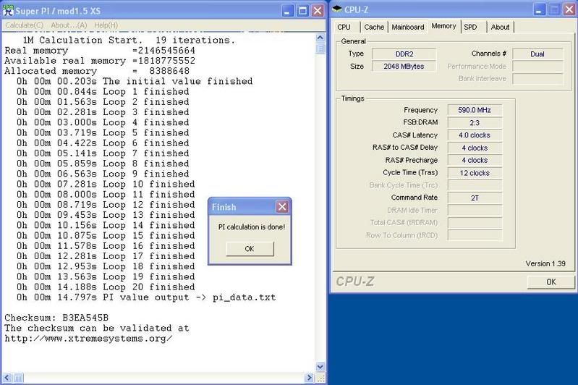The width and height of the screenshot is (578, 385).
Task: Click the 'The initial value finished' line
Action: [x=135, y=81]
